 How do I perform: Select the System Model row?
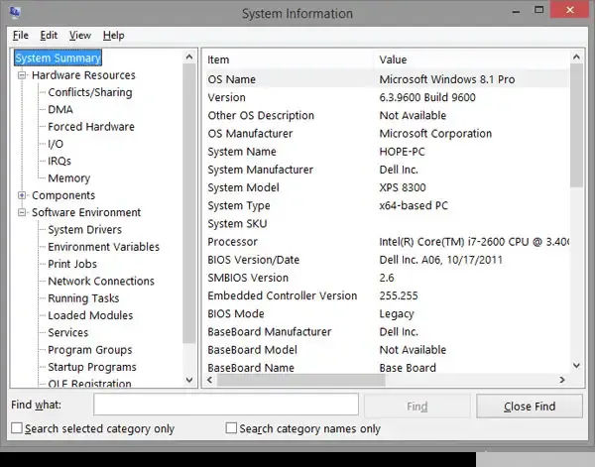pyautogui.click(x=387, y=187)
